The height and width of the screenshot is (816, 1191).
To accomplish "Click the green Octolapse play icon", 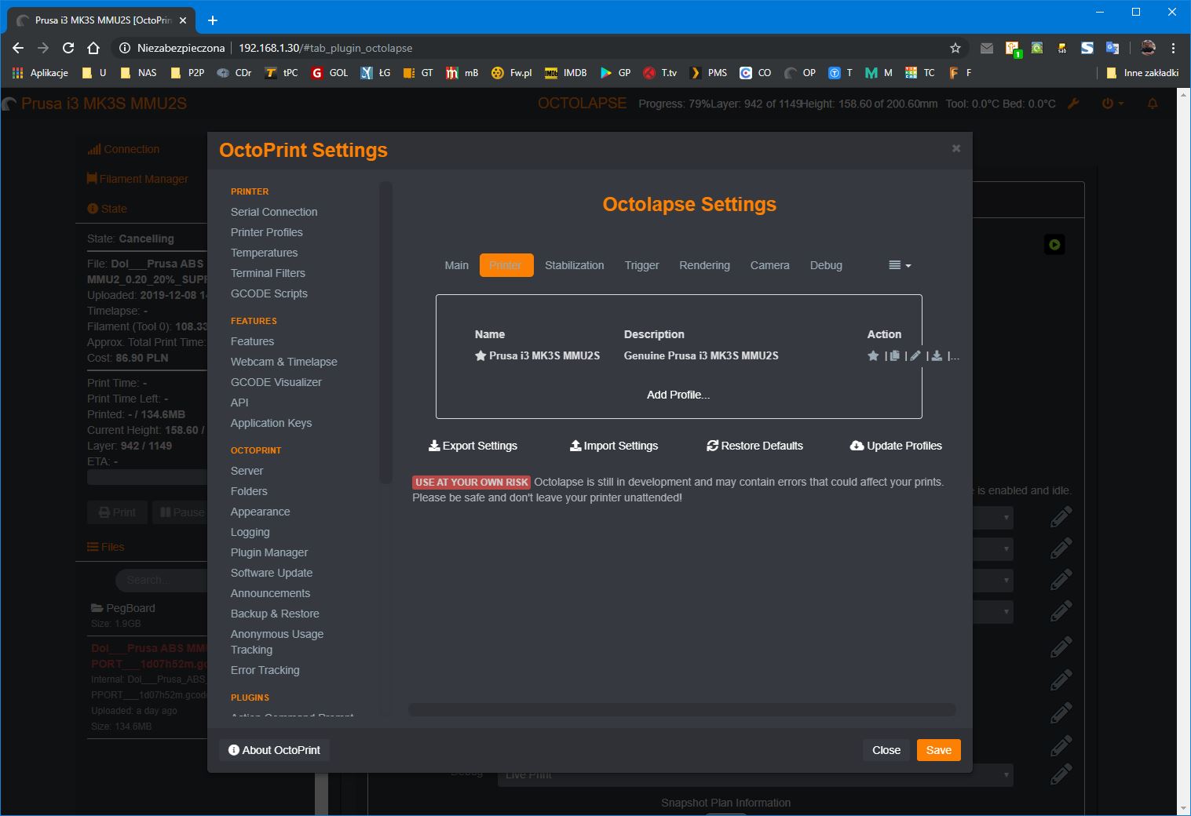I will (1054, 245).
